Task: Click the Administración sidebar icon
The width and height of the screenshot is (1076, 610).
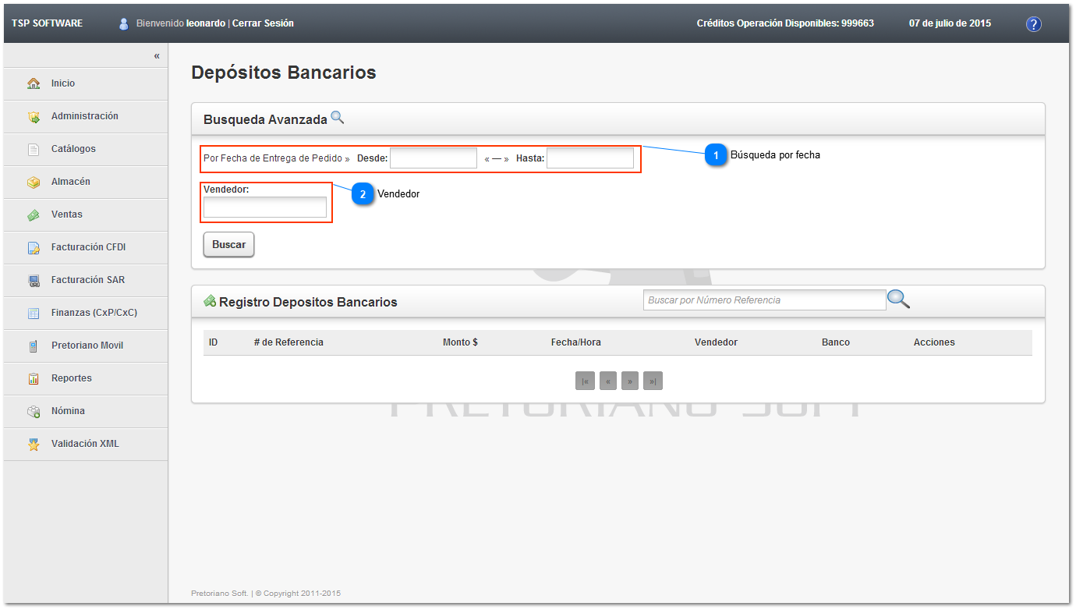Action: 34,117
